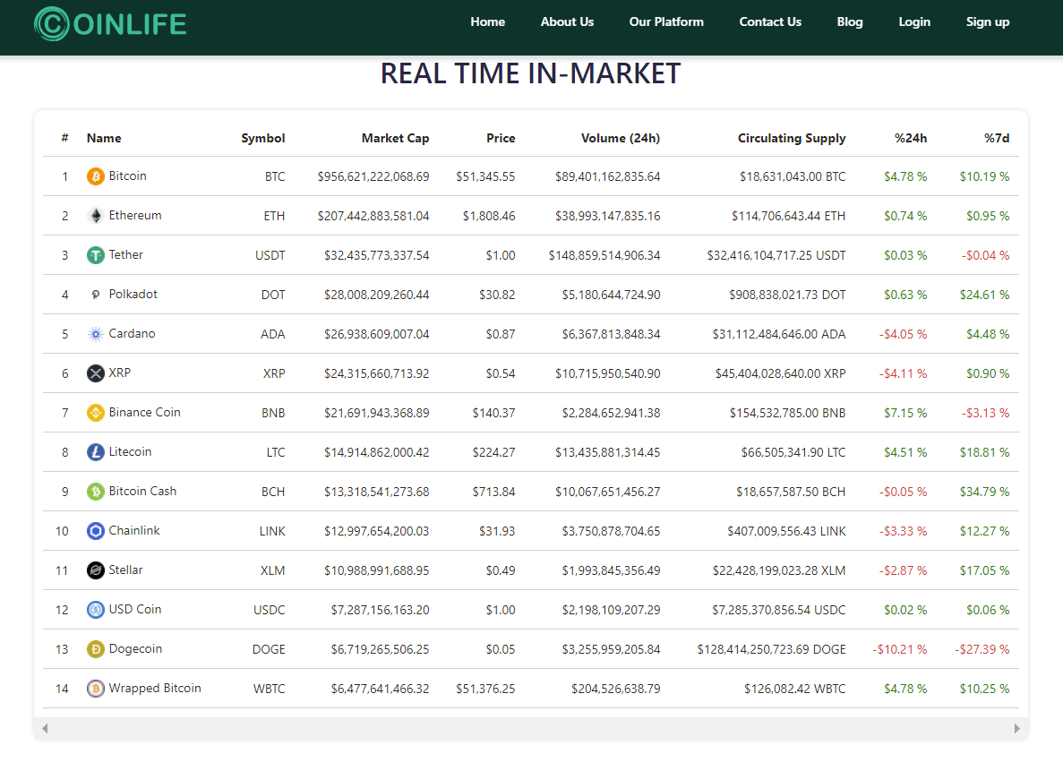The image size is (1063, 771).
Task: Click the Bitcoin name text
Action: 127,176
